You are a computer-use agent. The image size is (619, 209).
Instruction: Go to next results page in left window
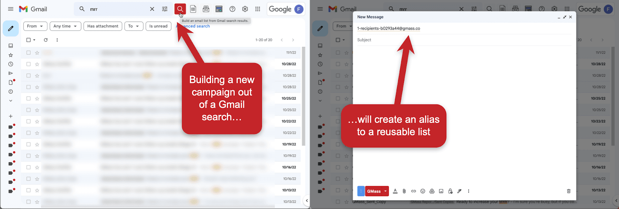click(293, 40)
